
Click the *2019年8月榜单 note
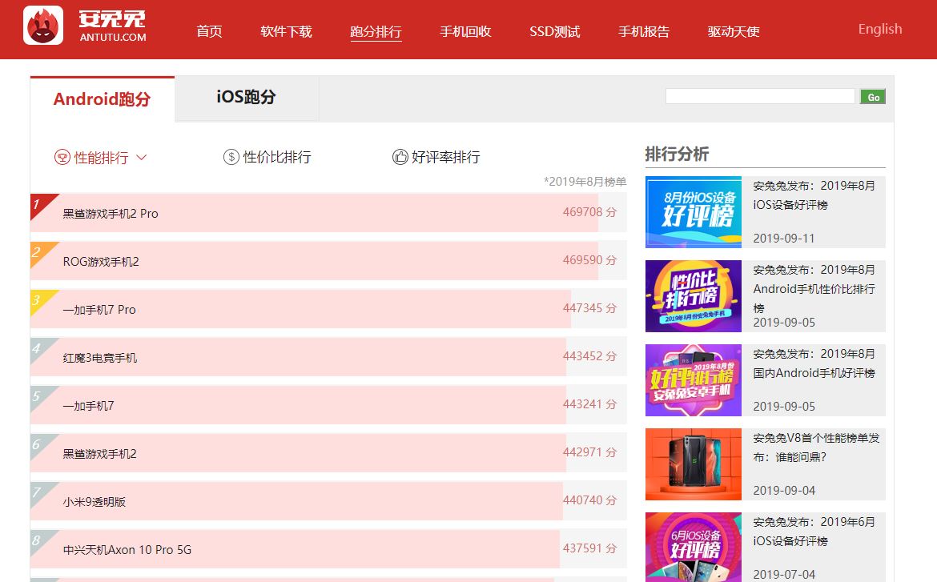(585, 182)
